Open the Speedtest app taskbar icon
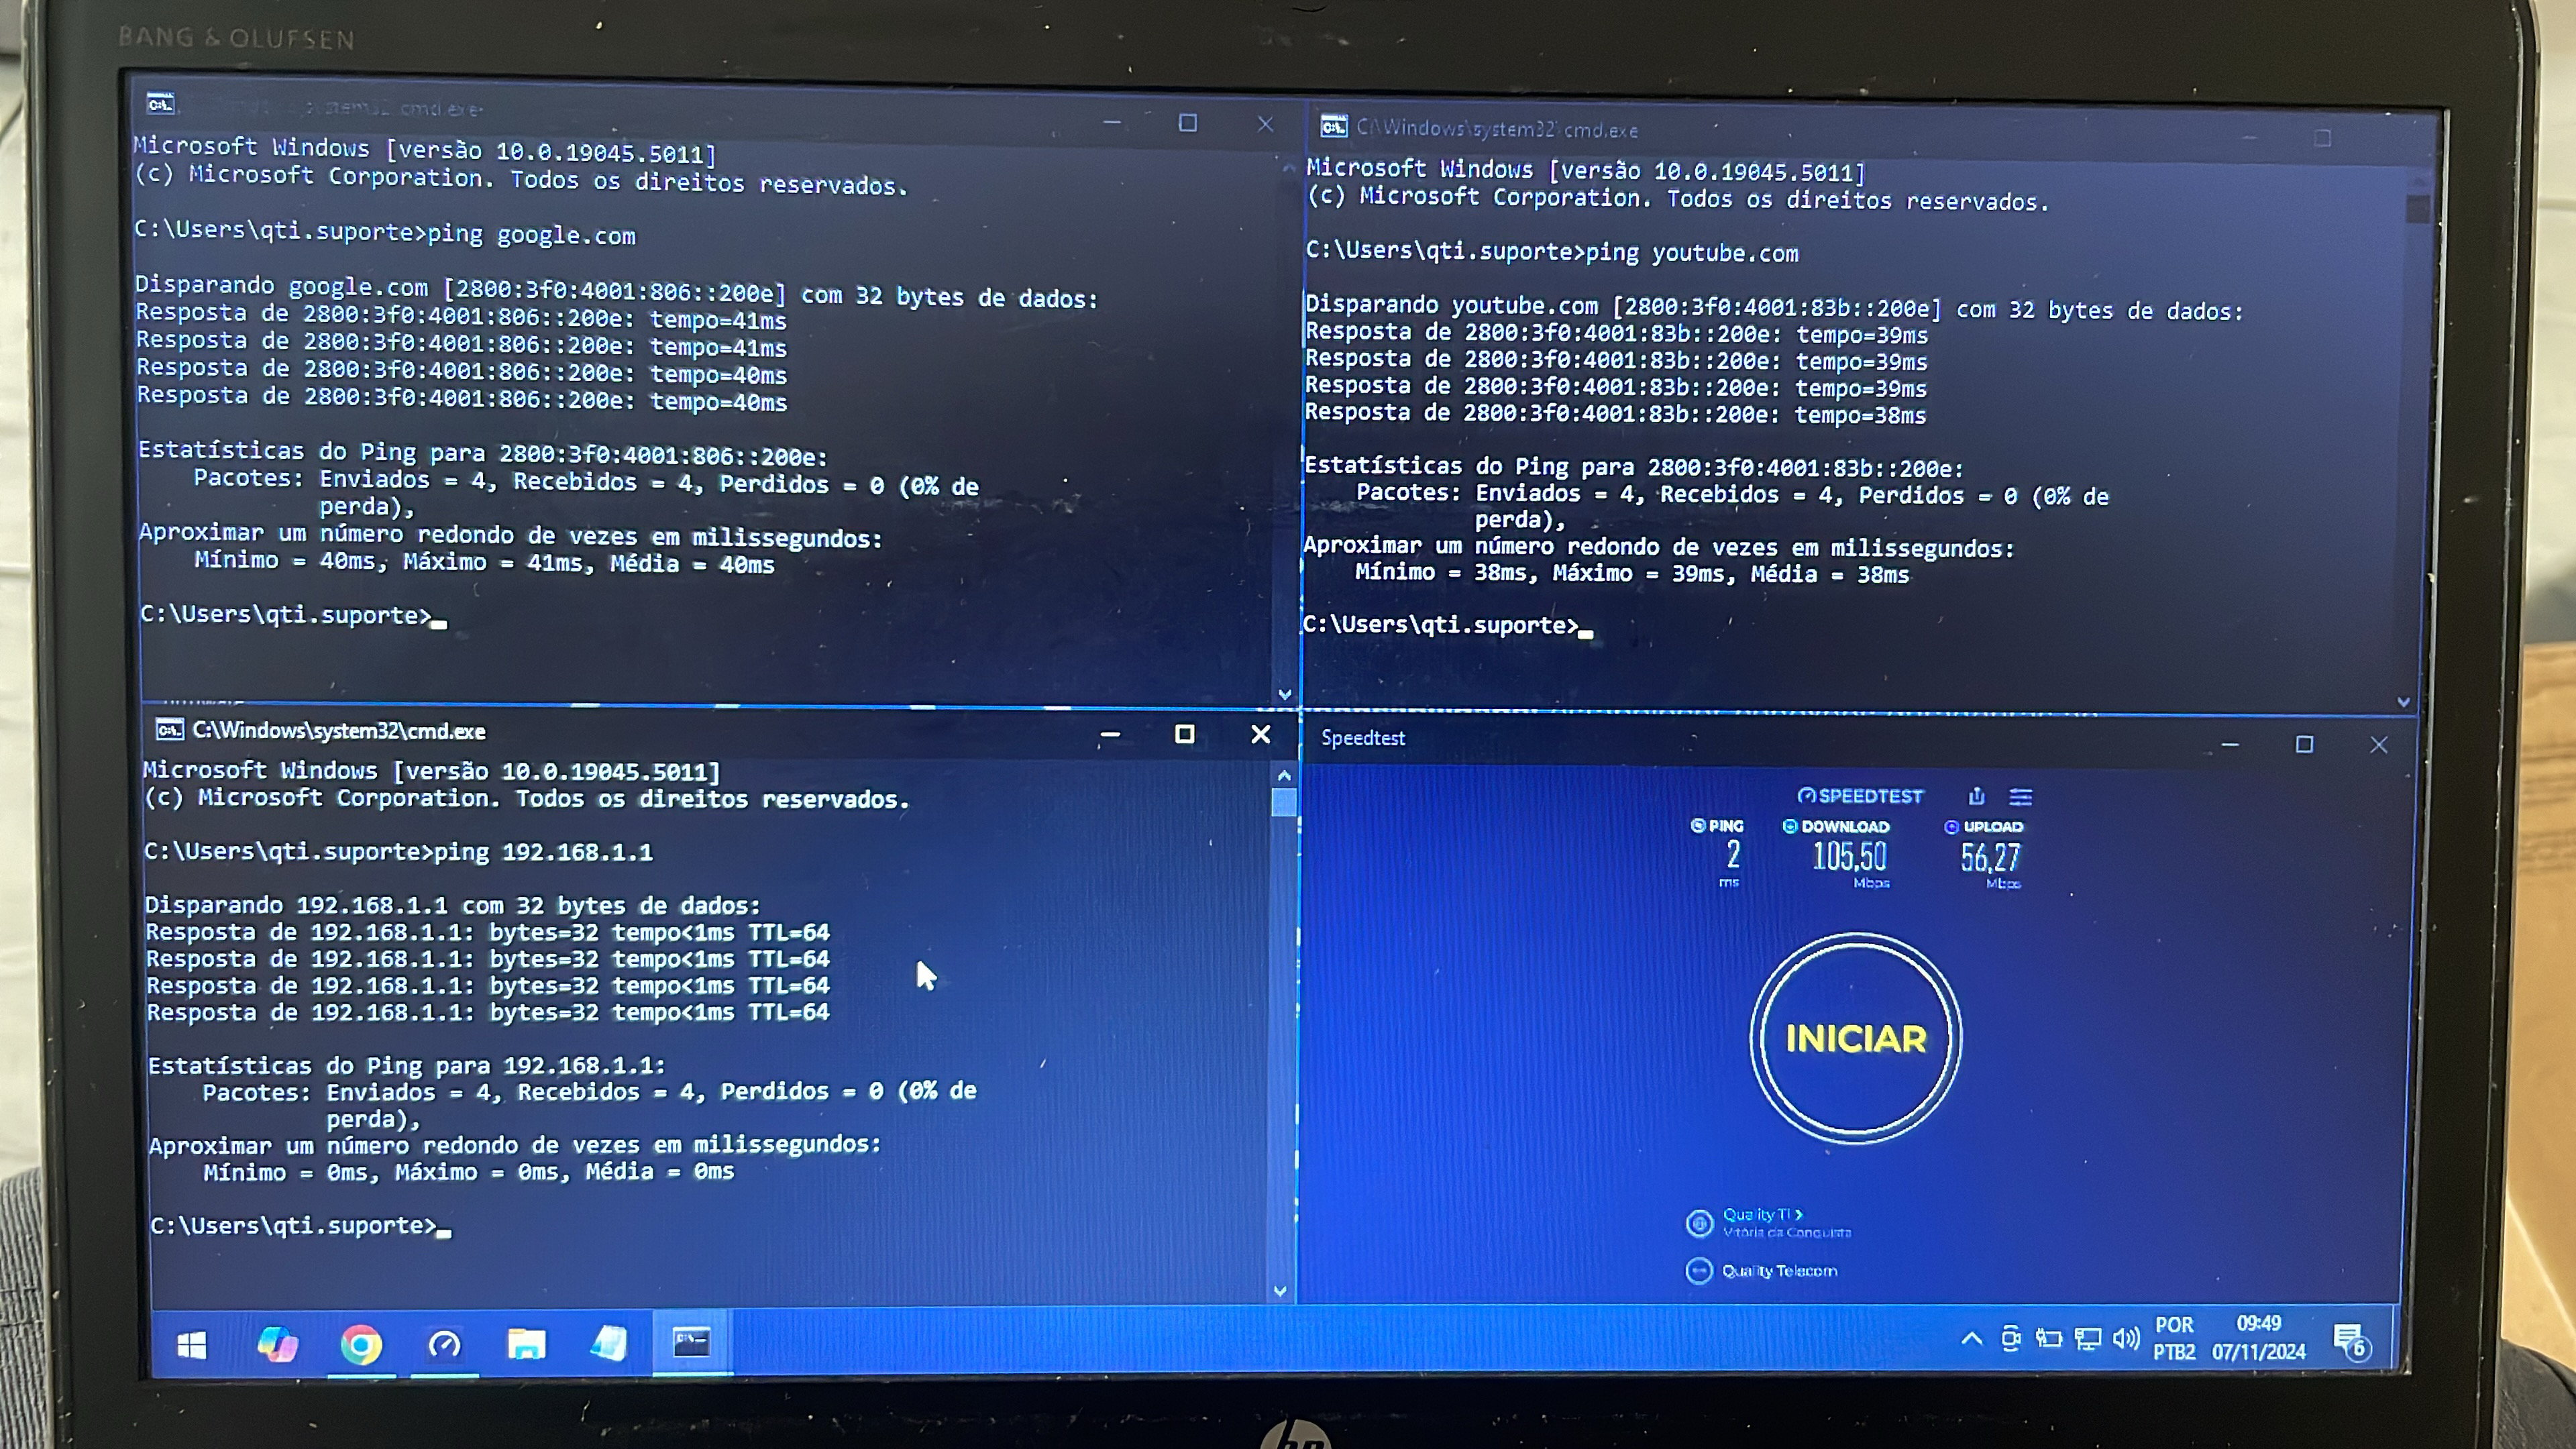2576x1449 pixels. (x=444, y=1345)
